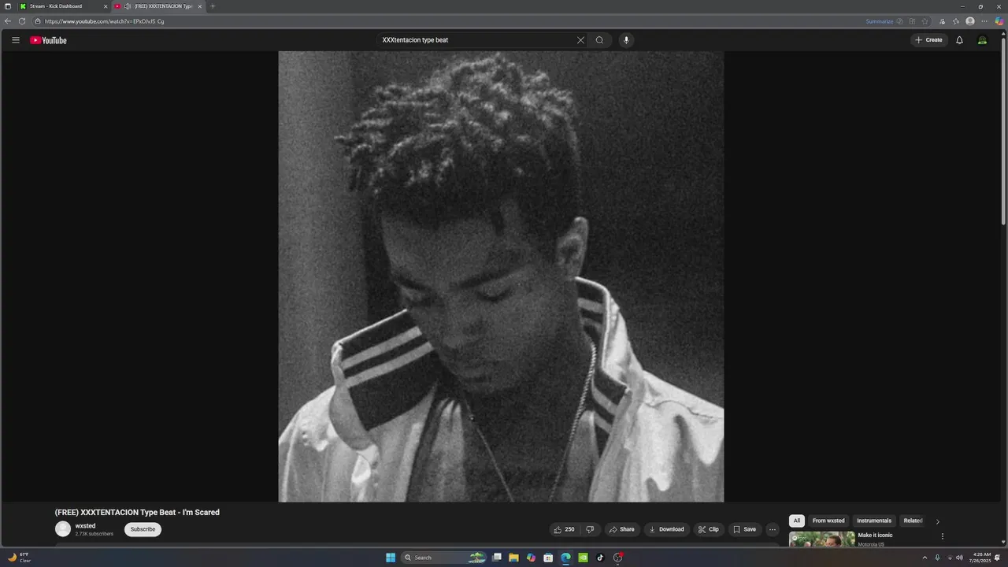The image size is (1008, 567).
Task: Clip the video
Action: click(709, 529)
